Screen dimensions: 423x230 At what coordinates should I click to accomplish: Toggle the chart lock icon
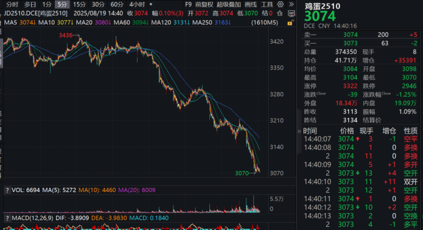click(x=290, y=23)
